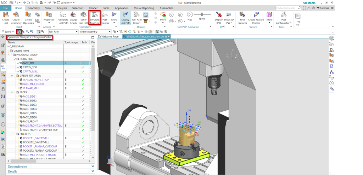The height and width of the screenshot is (175, 363).
Task: Switch to the Geometry ribbon tab
Action: pyautogui.click(x=34, y=8)
